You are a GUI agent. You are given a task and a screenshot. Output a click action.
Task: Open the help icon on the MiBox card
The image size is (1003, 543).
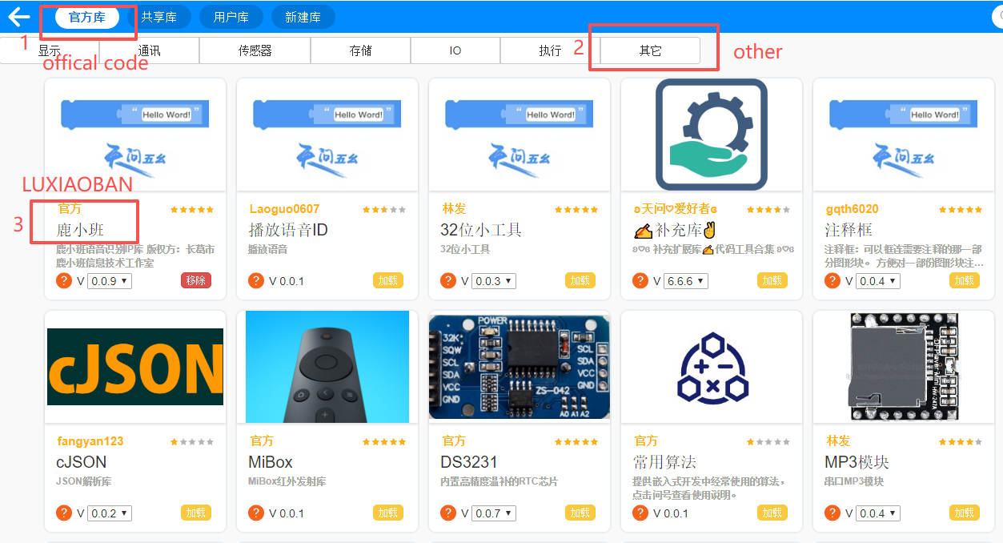coord(255,513)
